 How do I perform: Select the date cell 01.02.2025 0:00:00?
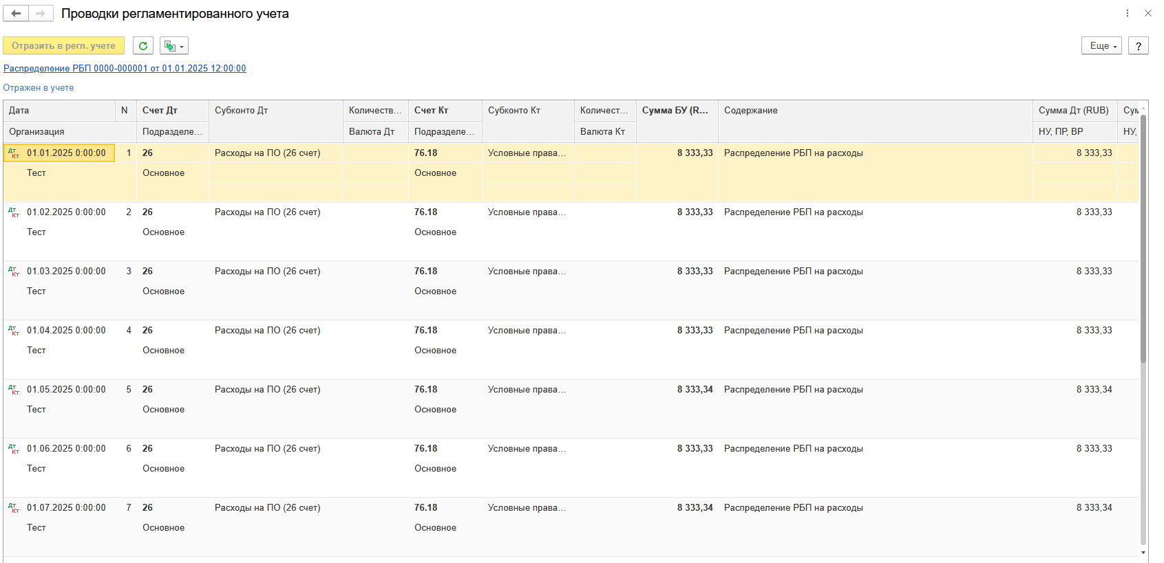[66, 212]
